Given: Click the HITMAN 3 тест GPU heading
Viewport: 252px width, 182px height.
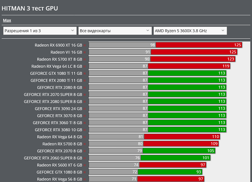Looking at the screenshot, I should [30, 8].
